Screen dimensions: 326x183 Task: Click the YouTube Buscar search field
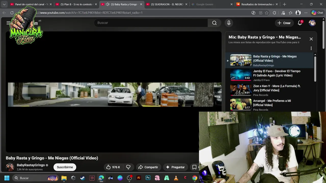point(151,23)
